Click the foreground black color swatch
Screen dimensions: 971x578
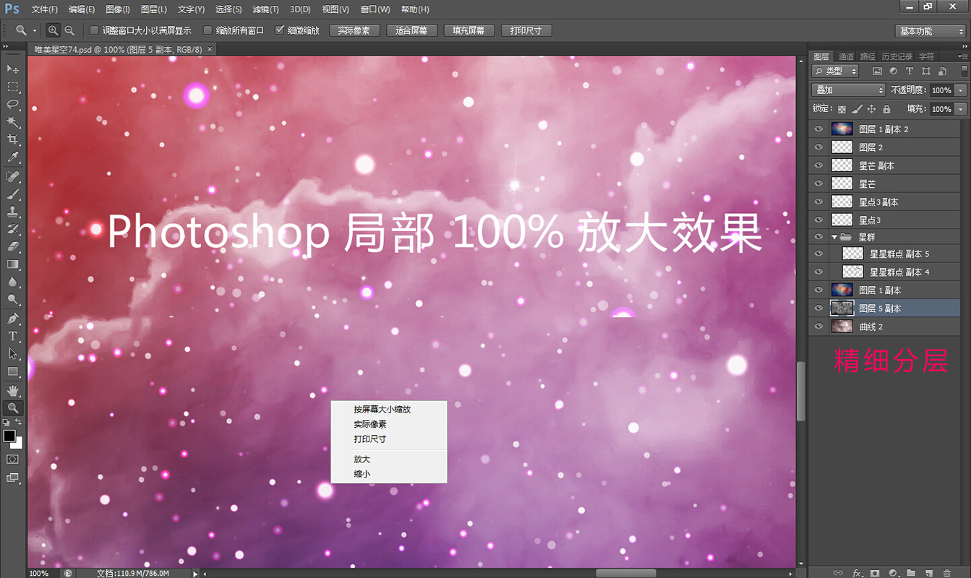(x=9, y=436)
